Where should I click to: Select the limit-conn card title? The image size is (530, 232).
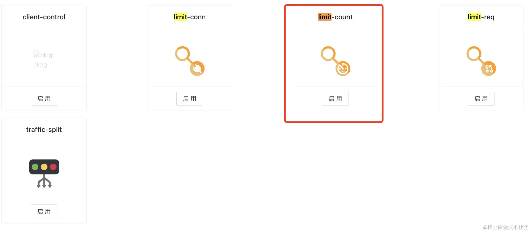(x=190, y=17)
